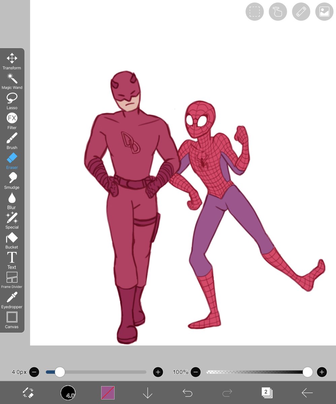336x404 pixels.
Task: Select the Frame Divider tool
Action: point(12,280)
